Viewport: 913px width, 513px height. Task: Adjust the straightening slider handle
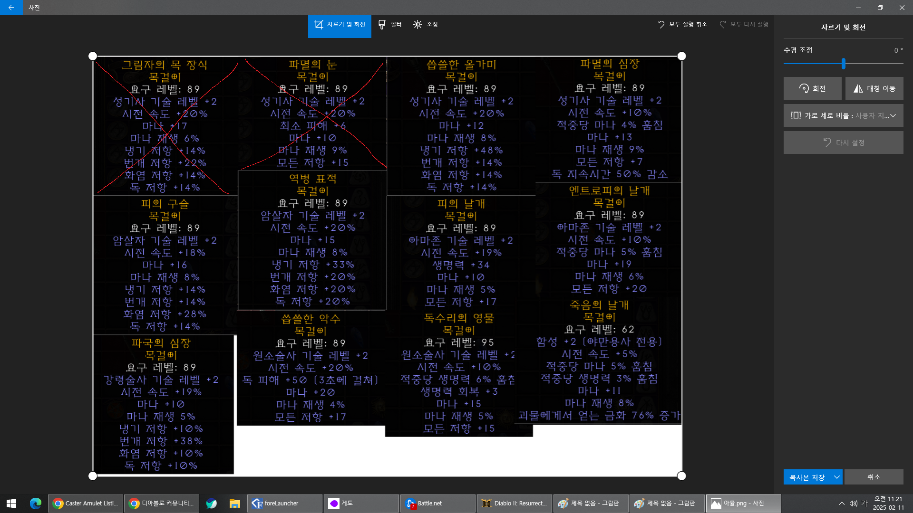click(843, 63)
